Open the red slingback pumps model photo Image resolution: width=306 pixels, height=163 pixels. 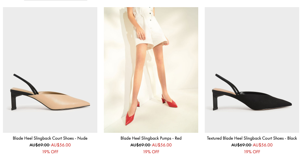point(151,70)
